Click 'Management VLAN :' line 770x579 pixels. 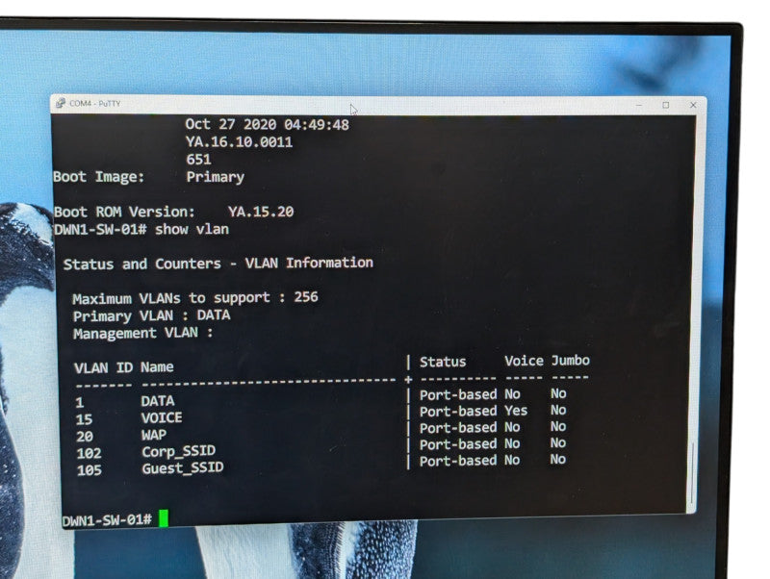[142, 333]
